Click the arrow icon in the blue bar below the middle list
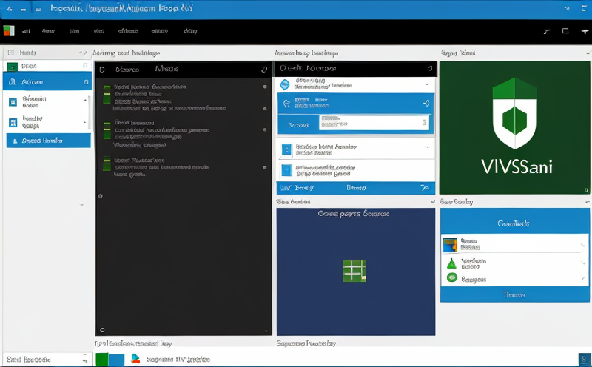The width and height of the screenshot is (592, 367). (425, 188)
